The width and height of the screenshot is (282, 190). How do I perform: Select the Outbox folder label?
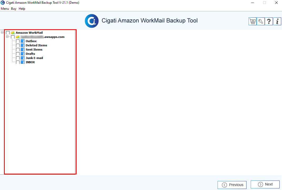(x=31, y=41)
